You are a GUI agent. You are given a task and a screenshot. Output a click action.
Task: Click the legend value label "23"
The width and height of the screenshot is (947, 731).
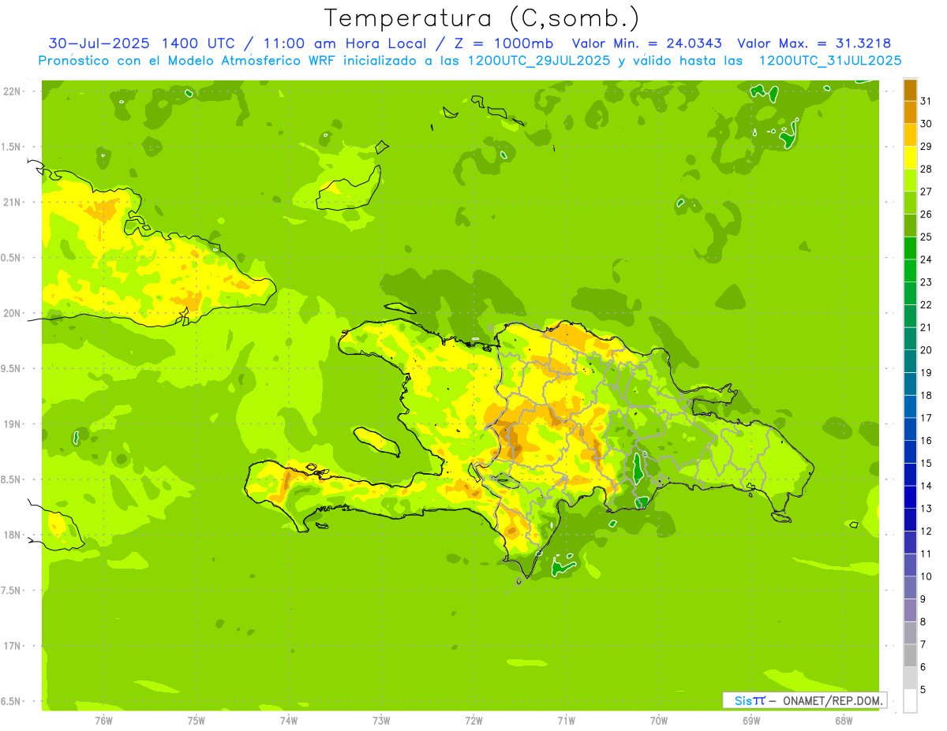tap(926, 282)
